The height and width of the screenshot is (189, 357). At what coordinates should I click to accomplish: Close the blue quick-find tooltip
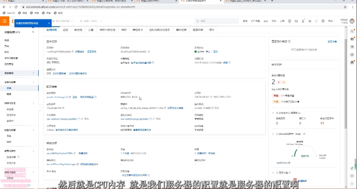coord(49,23)
